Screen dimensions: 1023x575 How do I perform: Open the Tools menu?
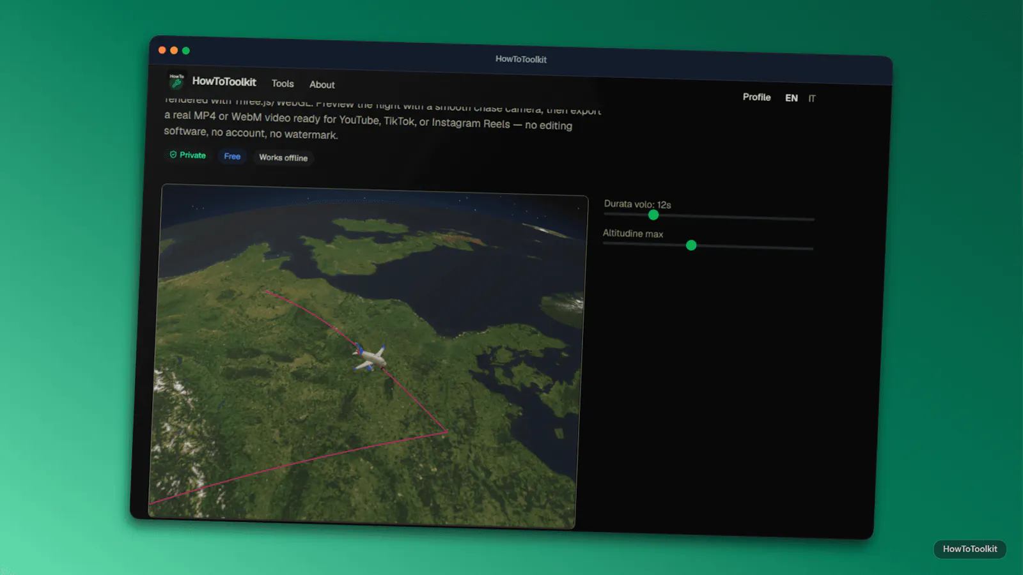click(x=283, y=84)
